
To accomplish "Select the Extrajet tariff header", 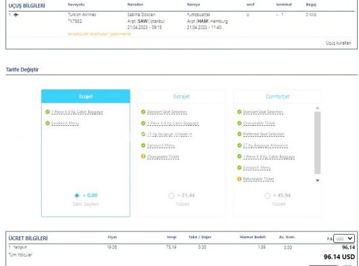I will [x=182, y=97].
